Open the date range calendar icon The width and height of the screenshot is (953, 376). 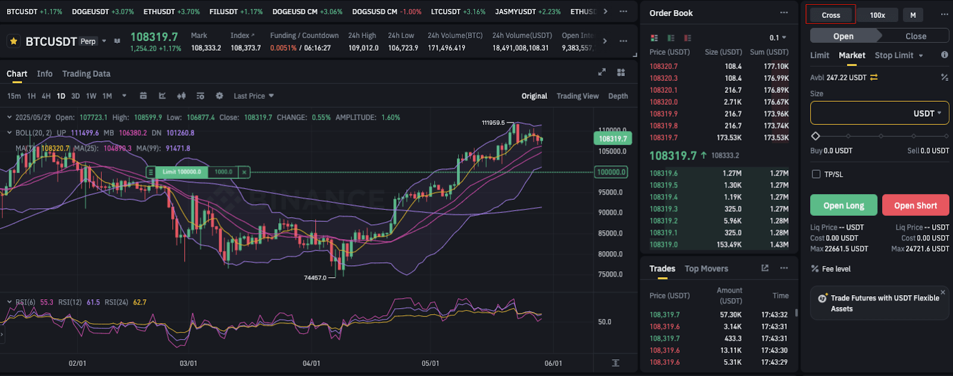point(143,96)
